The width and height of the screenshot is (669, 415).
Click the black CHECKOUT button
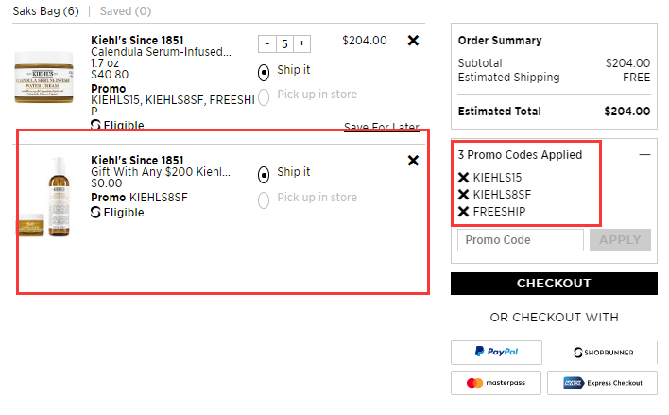pos(554,284)
